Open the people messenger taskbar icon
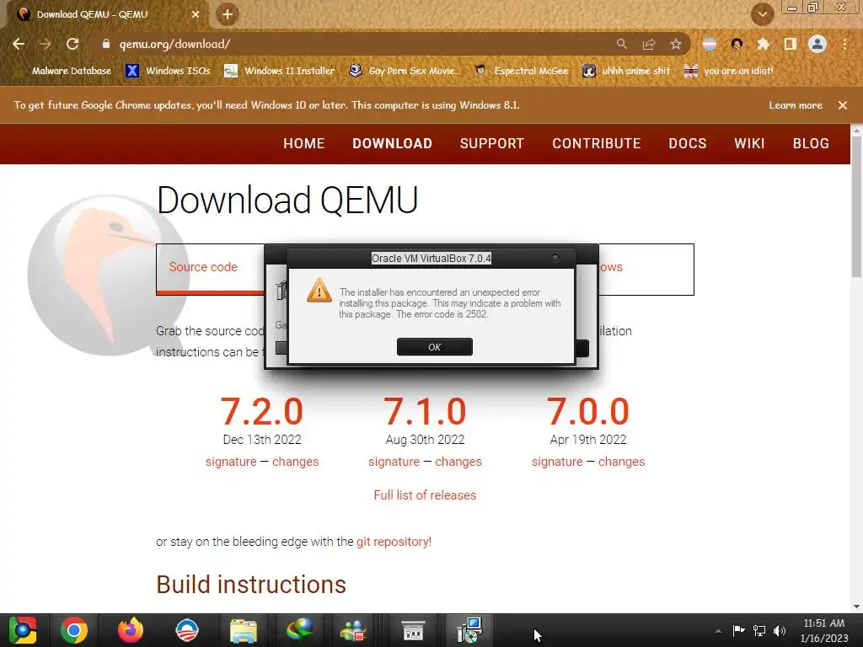The height and width of the screenshot is (647, 863). point(353,630)
